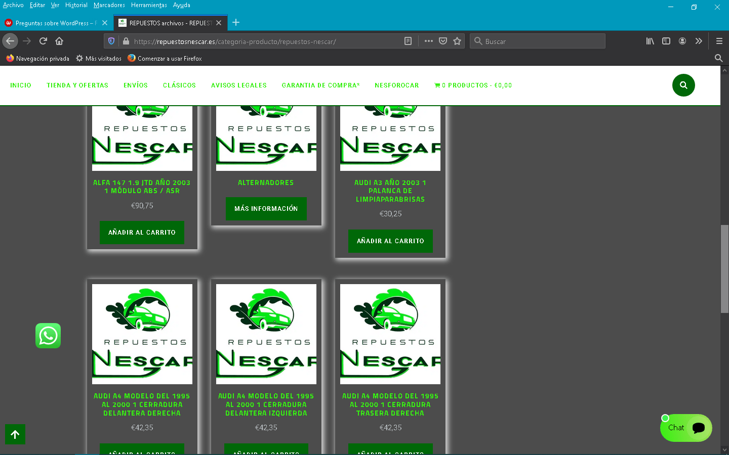Click MÁS INFORMACIÓN under Alternadores

coord(266,209)
